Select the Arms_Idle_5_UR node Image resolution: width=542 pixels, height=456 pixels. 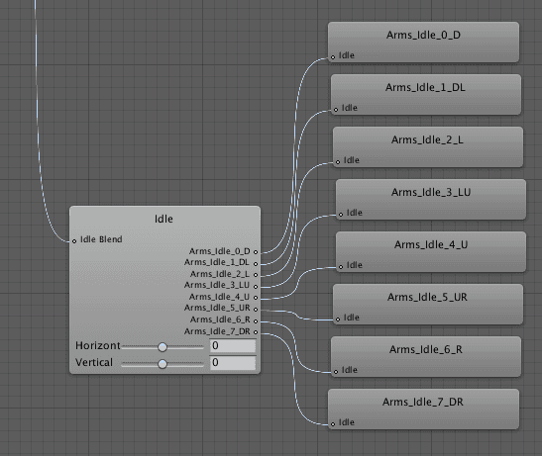pyautogui.click(x=428, y=305)
